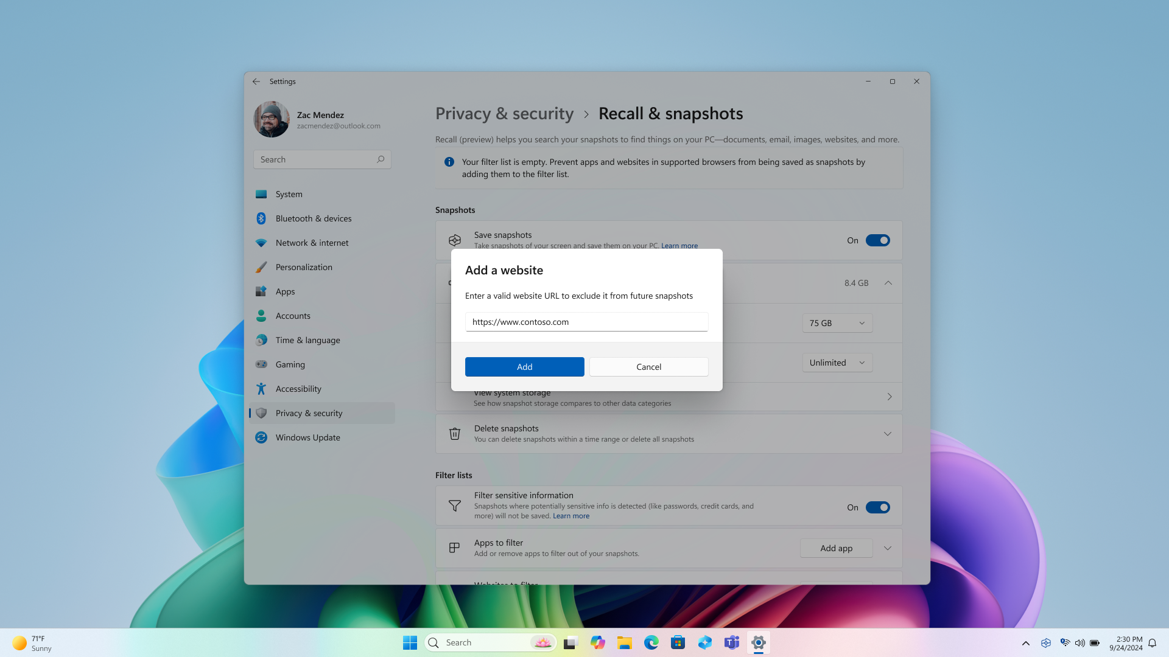The image size is (1169, 657).
Task: Click the Settings gear icon in taskbar
Action: pyautogui.click(x=758, y=642)
